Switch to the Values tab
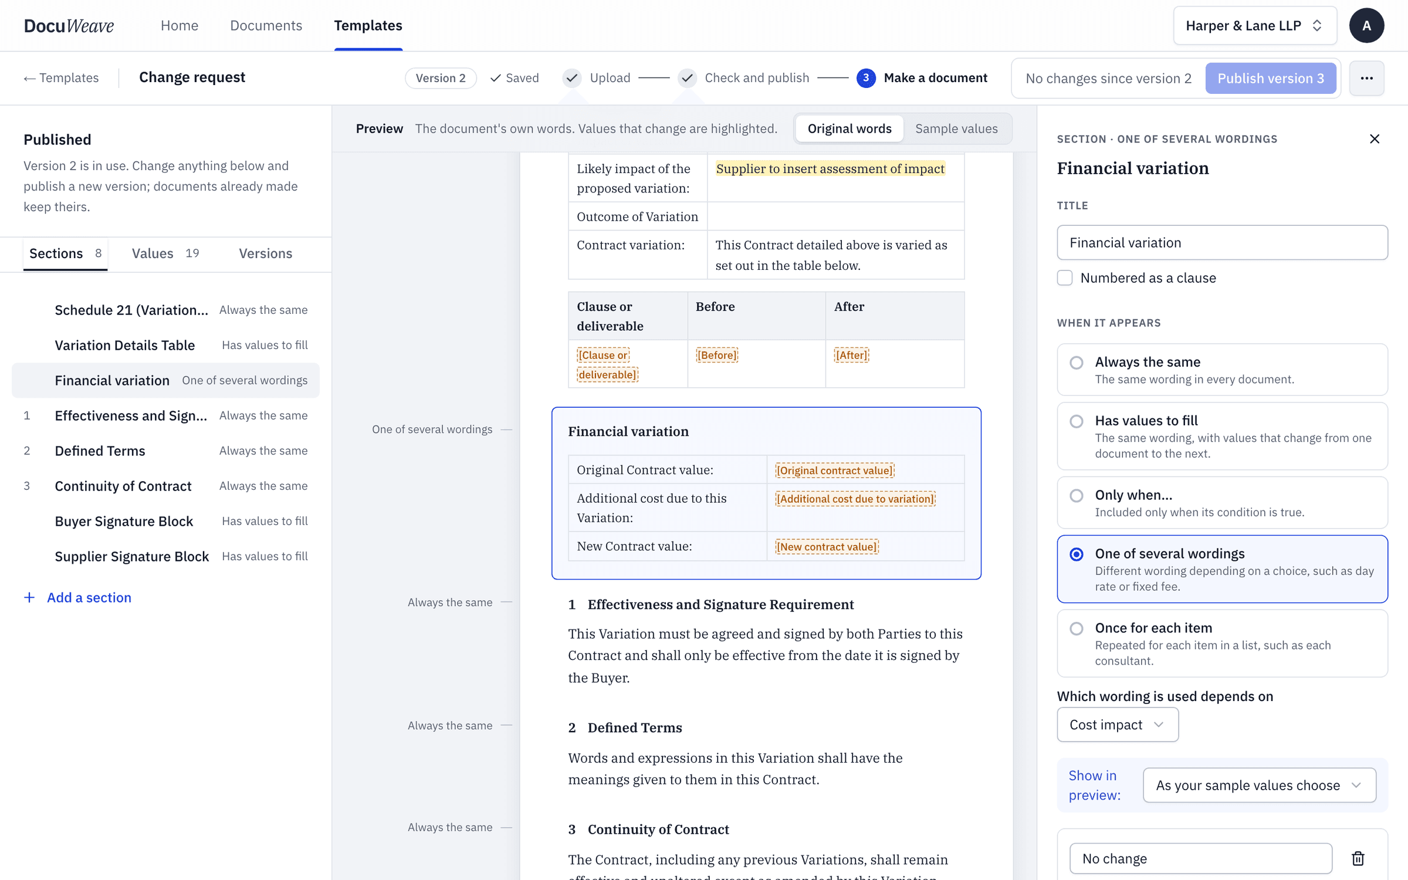 [x=165, y=253]
